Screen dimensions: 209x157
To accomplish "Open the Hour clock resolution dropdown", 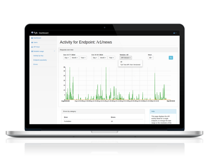I will pyautogui.click(x=151, y=58).
